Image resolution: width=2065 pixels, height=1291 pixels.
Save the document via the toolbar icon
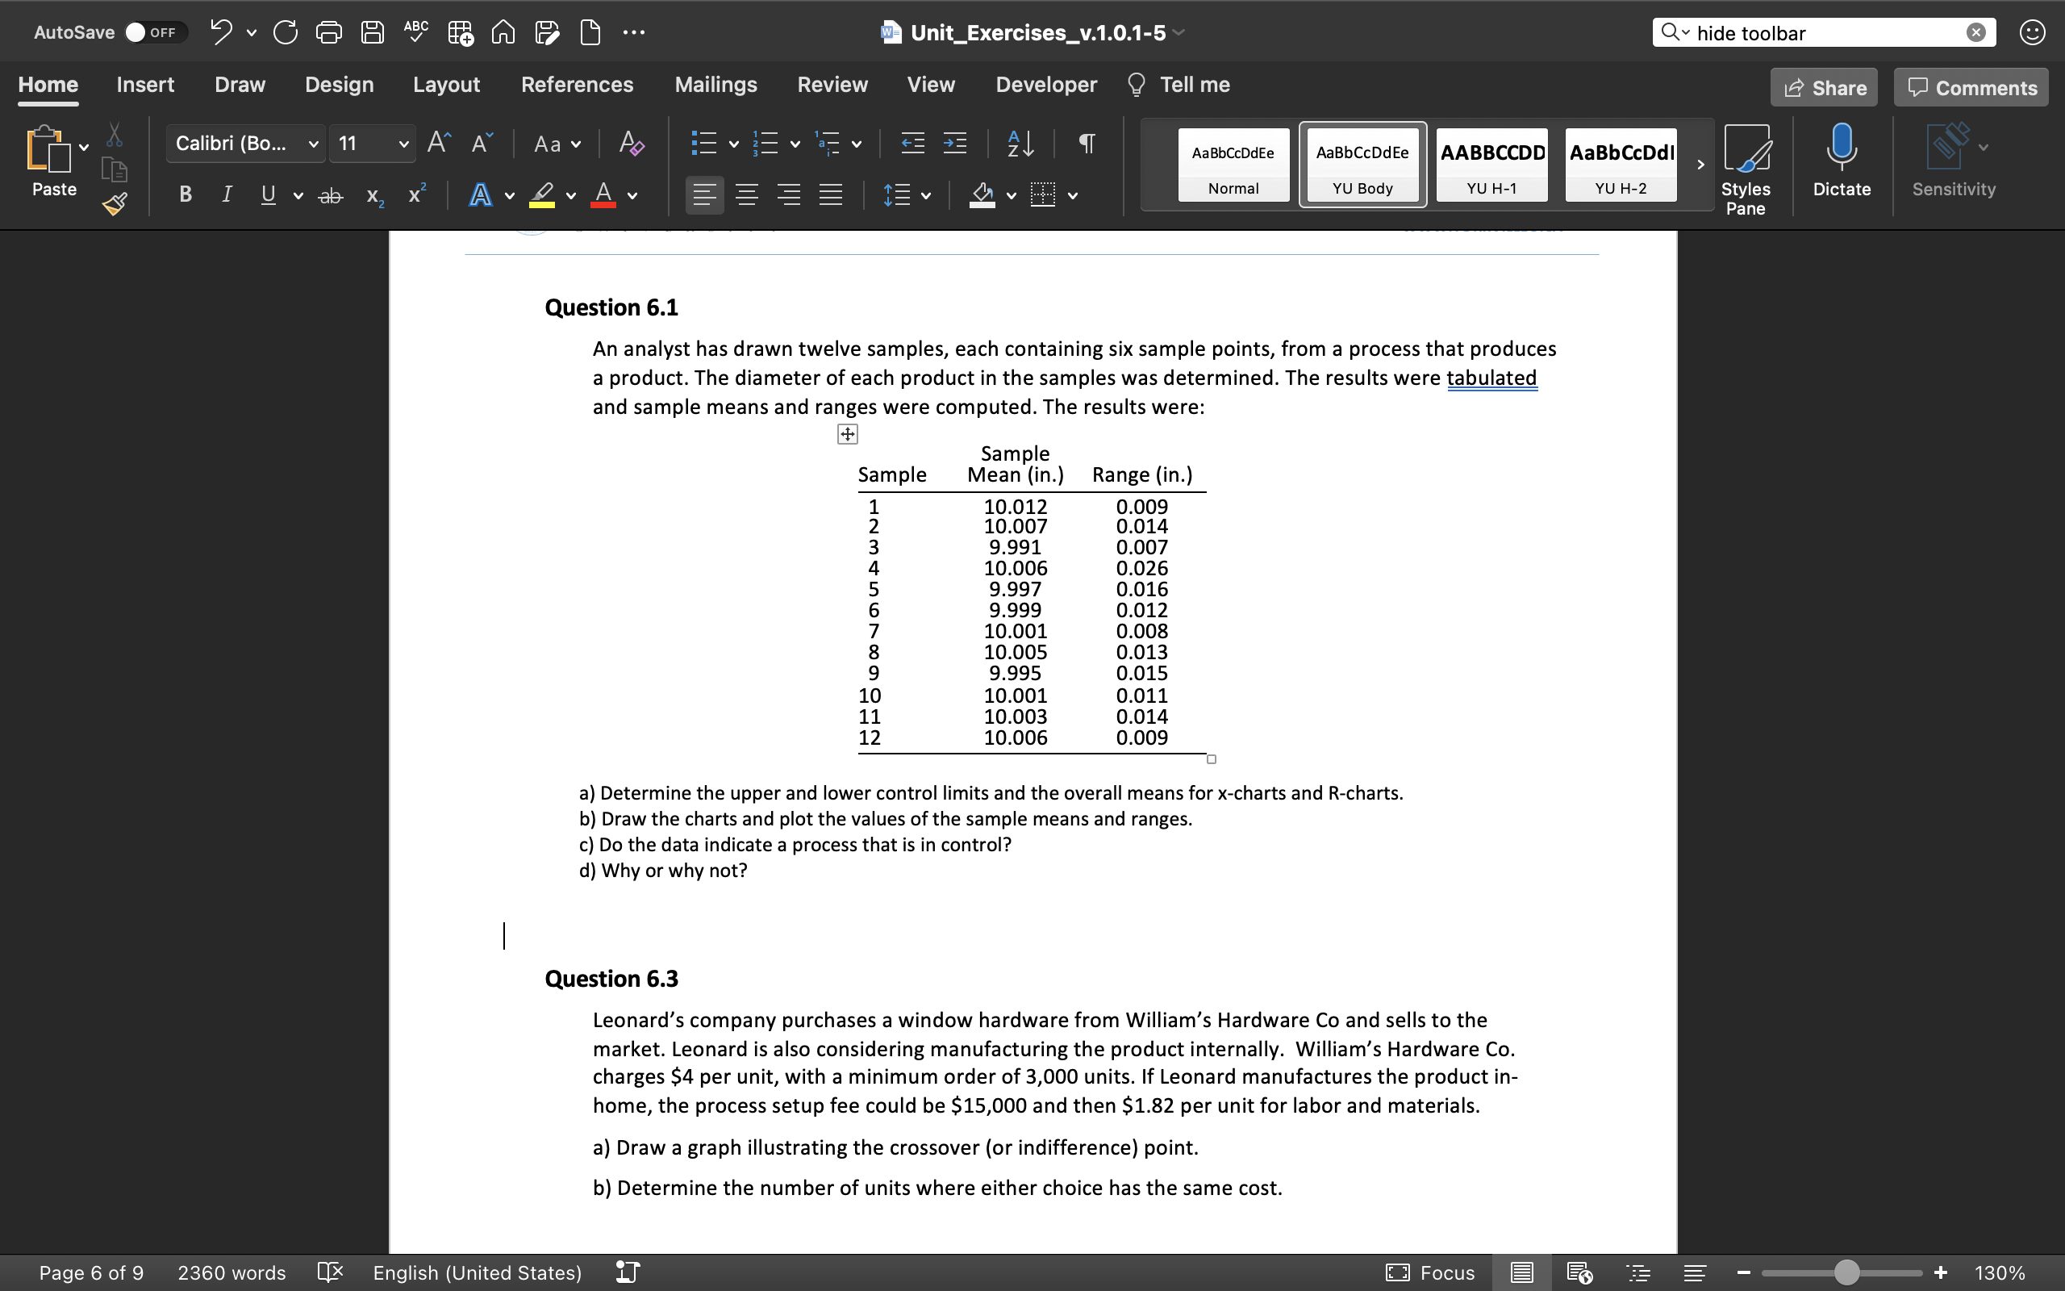click(372, 31)
